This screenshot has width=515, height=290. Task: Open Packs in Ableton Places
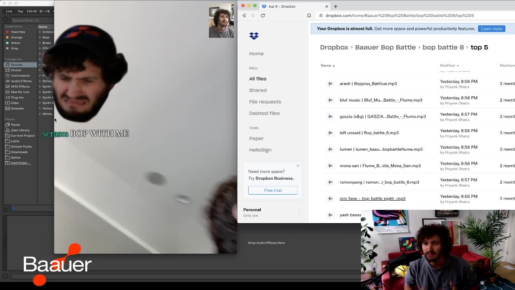coord(15,124)
